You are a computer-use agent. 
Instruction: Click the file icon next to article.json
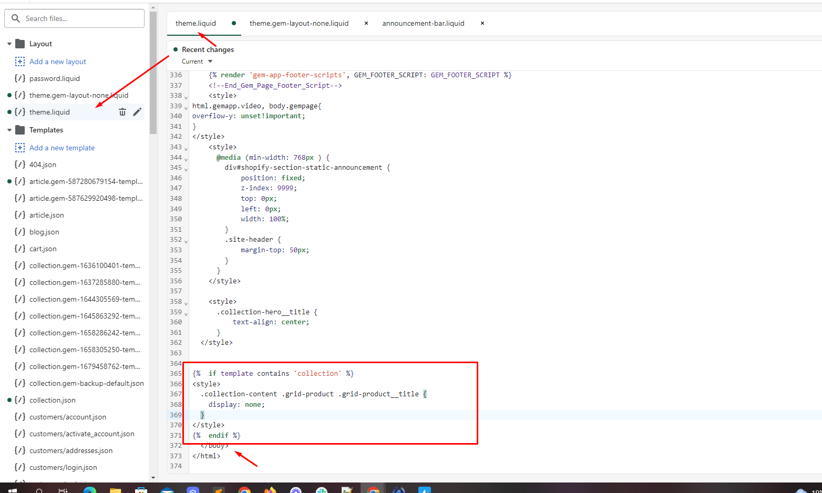20,215
